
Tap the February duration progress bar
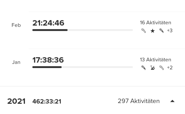82,30
